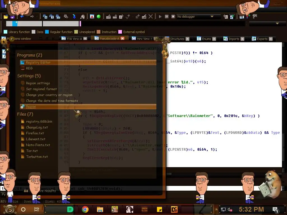The height and width of the screenshot is (215, 287).
Task: Open file Firefox.txt
Action: (35, 133)
